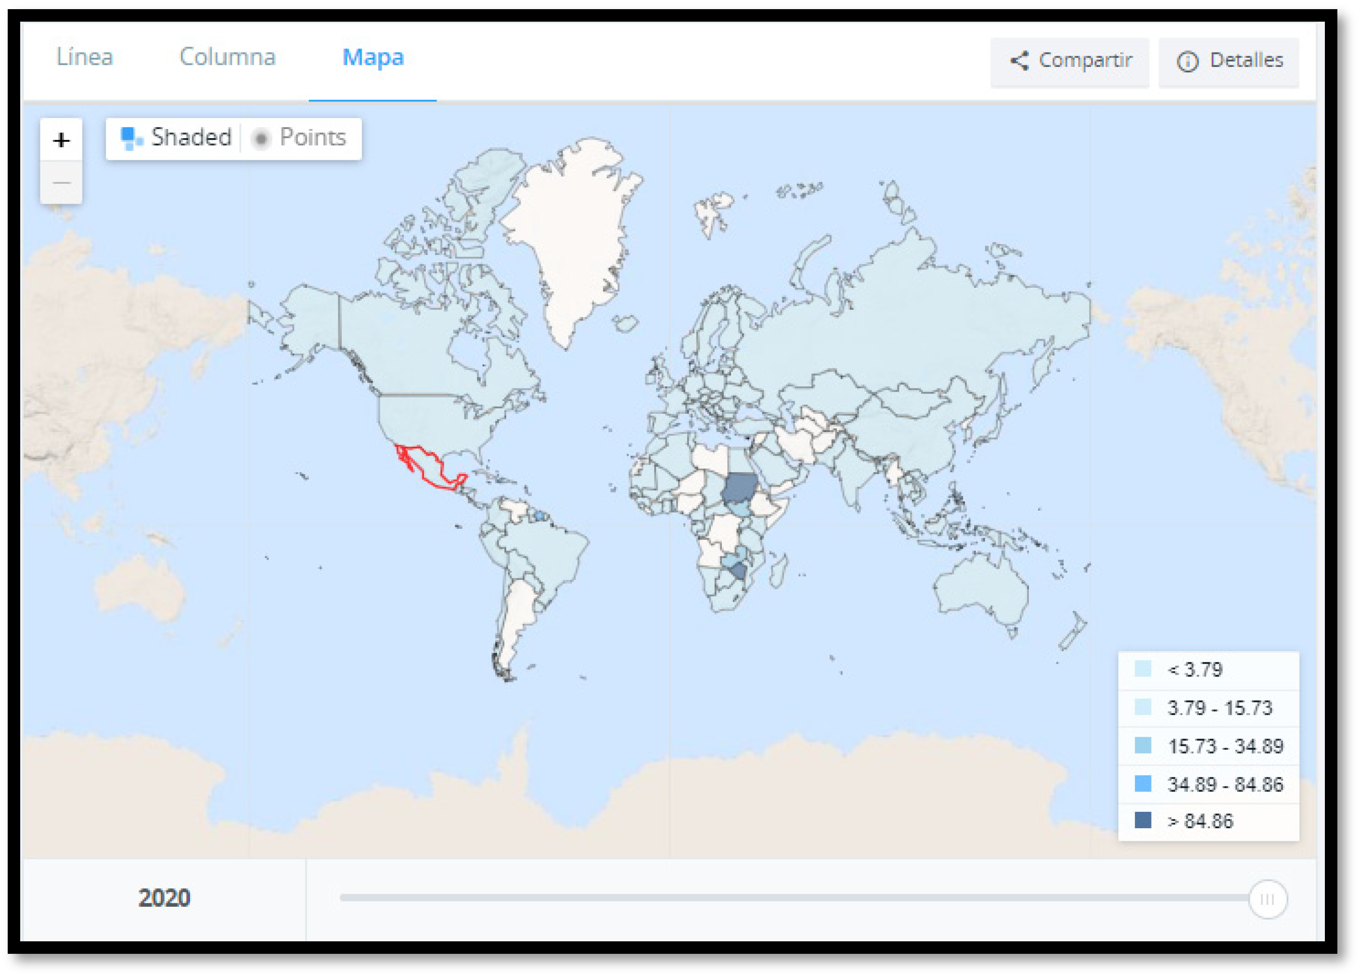The image size is (1360, 975).
Task: Click the darkest swatch labeled > 84.86
Action: click(x=1142, y=820)
